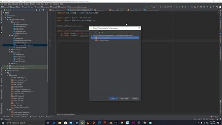This screenshot has height=125, width=222.
Task: Collapse the Activities package
Action: coord(10,22)
